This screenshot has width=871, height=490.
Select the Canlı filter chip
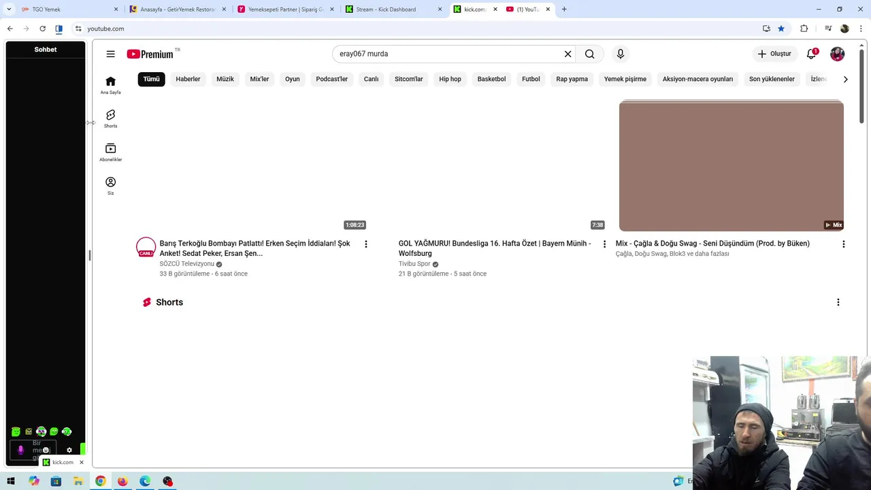[x=371, y=79]
